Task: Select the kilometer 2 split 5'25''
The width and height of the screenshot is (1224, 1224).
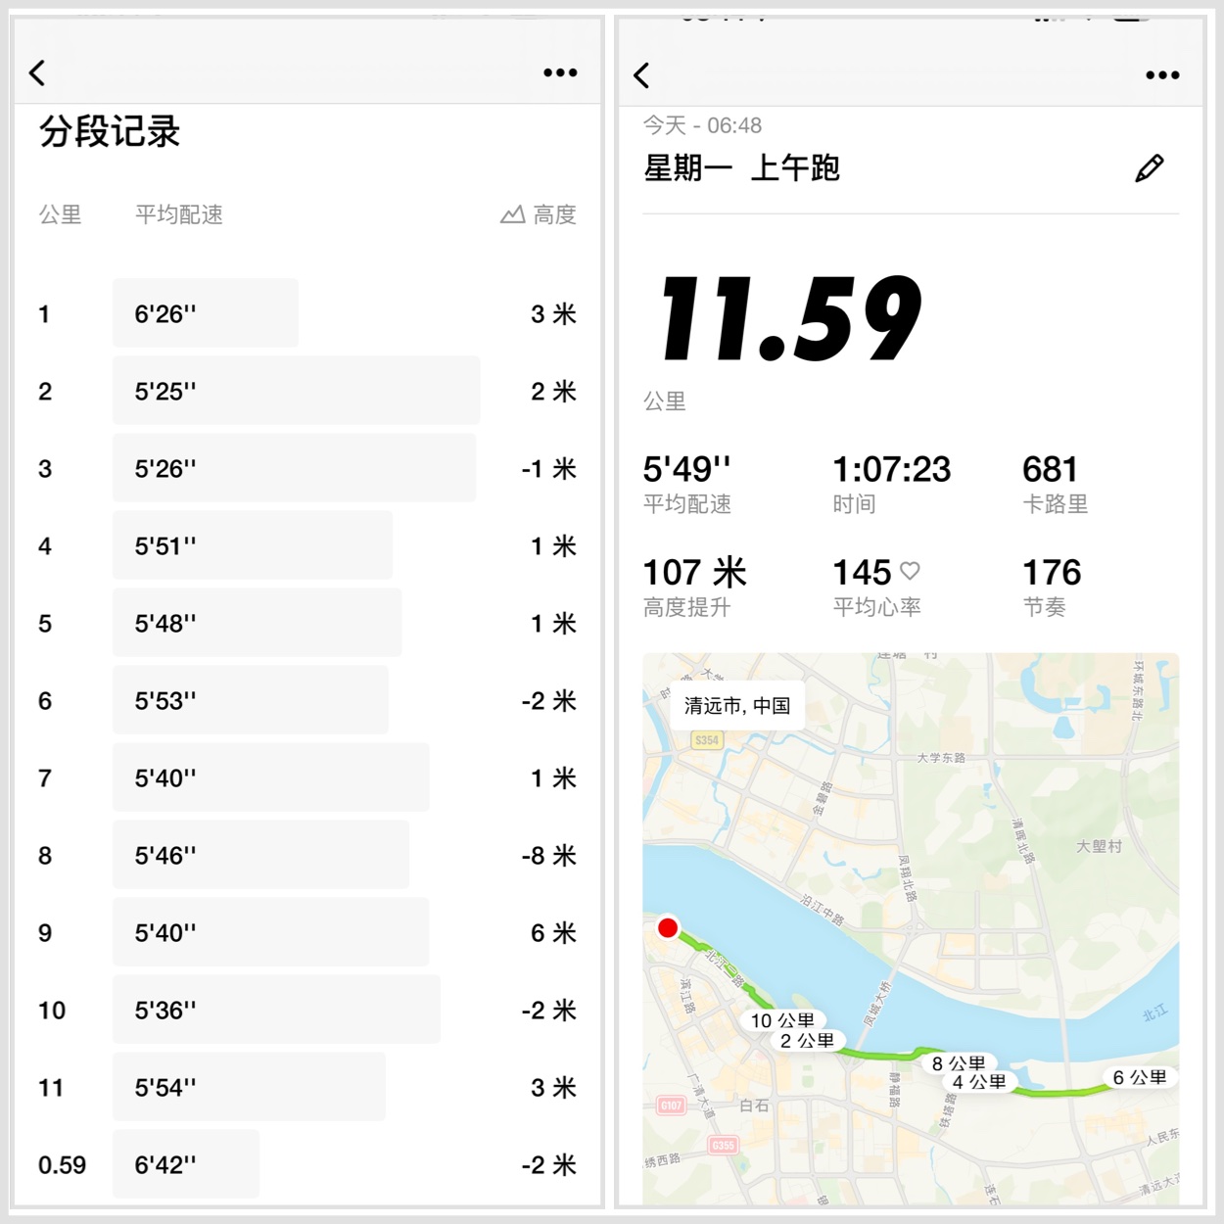Action: click(x=296, y=391)
